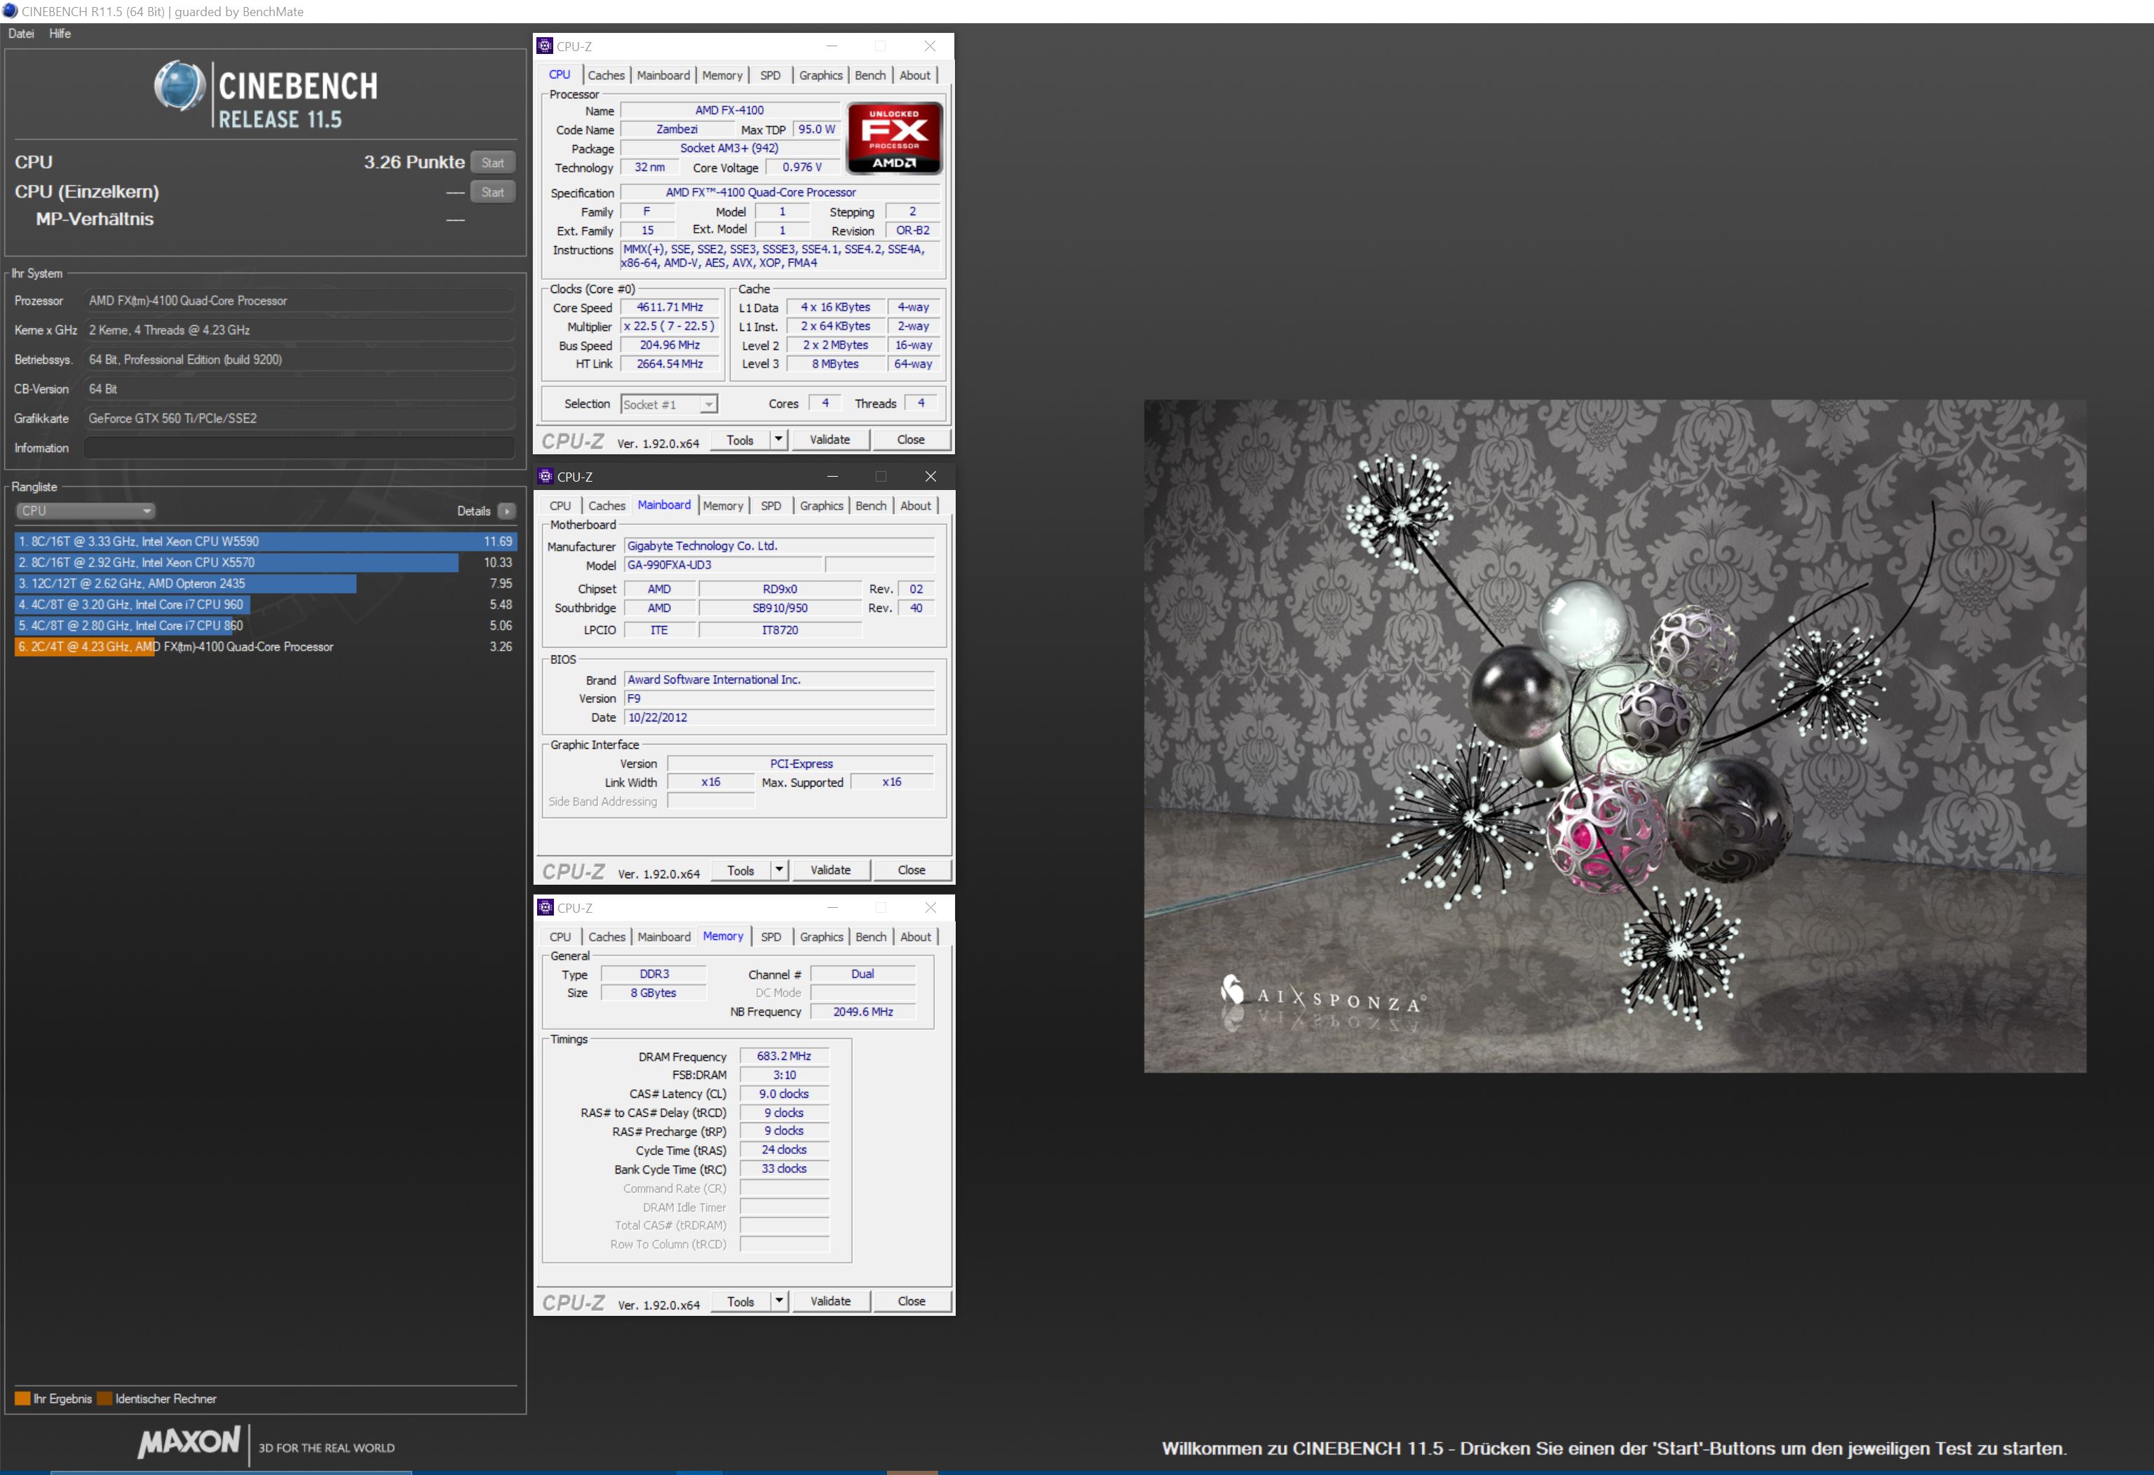Viewport: 2154px width, 1475px height.
Task: Click the Core Speed value 4611.71 MHz
Action: [x=670, y=308]
